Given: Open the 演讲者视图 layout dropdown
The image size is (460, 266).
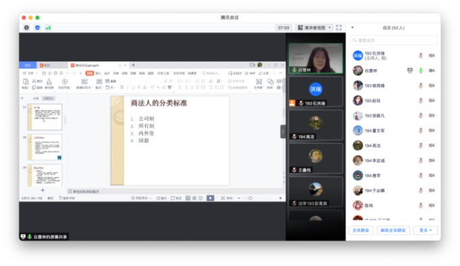Looking at the screenshot, I should click(315, 28).
